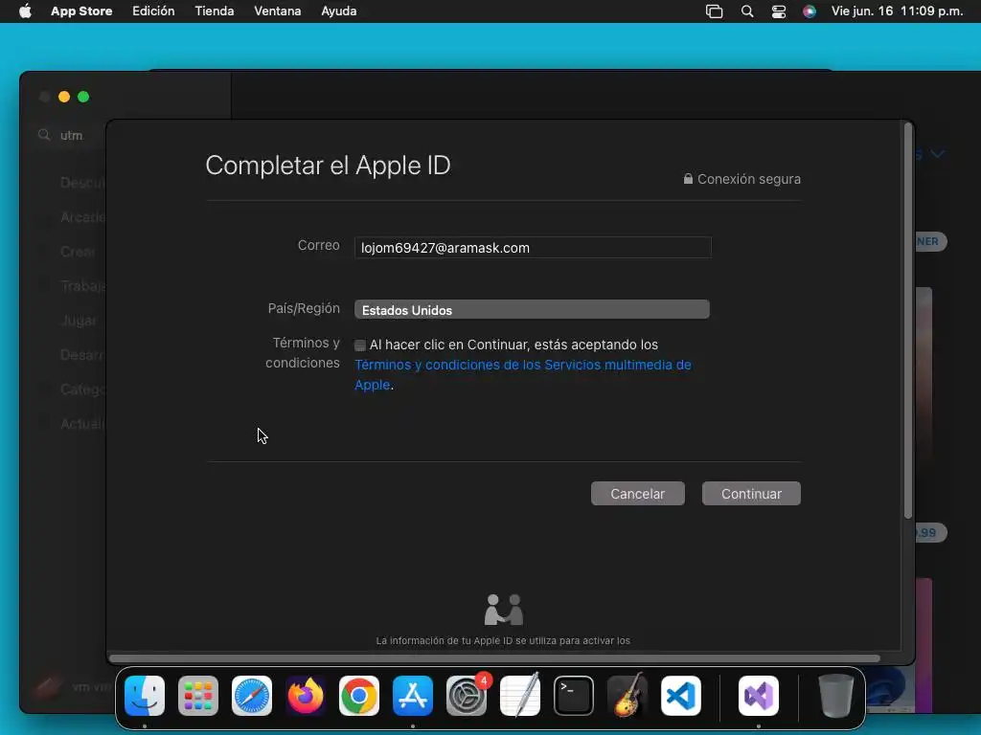Click the Correo email input field

point(533,248)
